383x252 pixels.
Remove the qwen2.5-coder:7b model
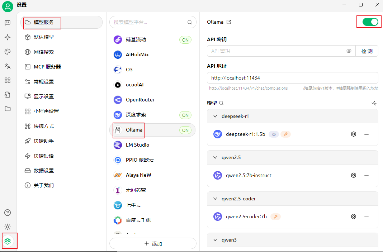click(x=367, y=217)
